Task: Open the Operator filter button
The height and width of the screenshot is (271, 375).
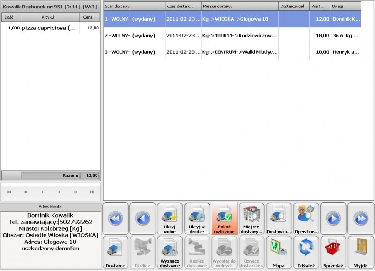Action: tap(306, 219)
